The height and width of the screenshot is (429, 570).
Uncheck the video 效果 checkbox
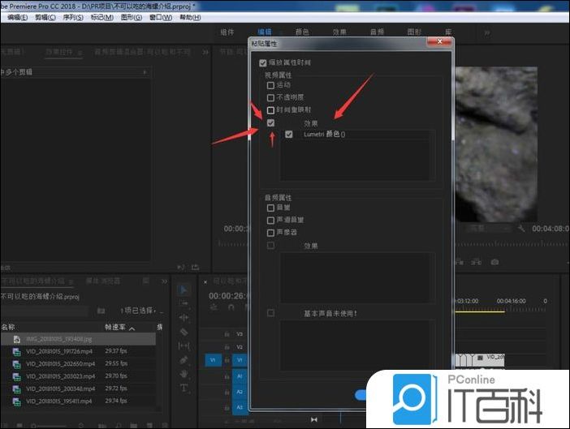pos(270,123)
